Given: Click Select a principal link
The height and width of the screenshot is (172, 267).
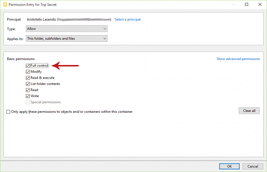Looking at the screenshot, I should pos(128,19).
